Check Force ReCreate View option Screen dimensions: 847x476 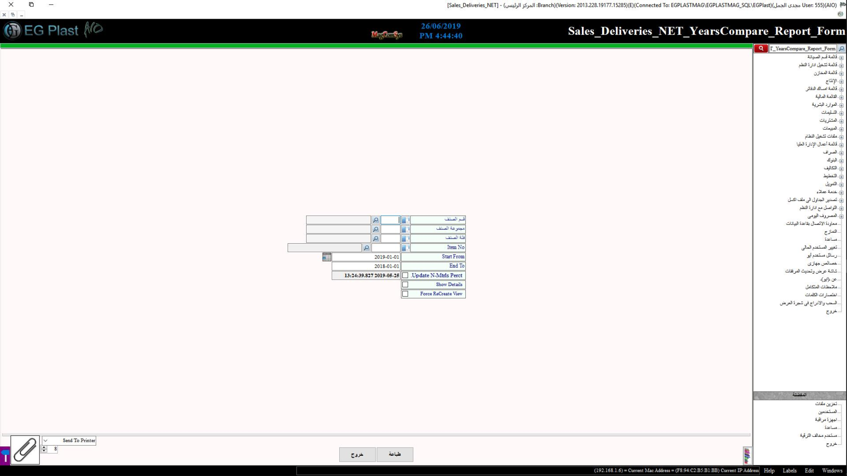pyautogui.click(x=405, y=294)
